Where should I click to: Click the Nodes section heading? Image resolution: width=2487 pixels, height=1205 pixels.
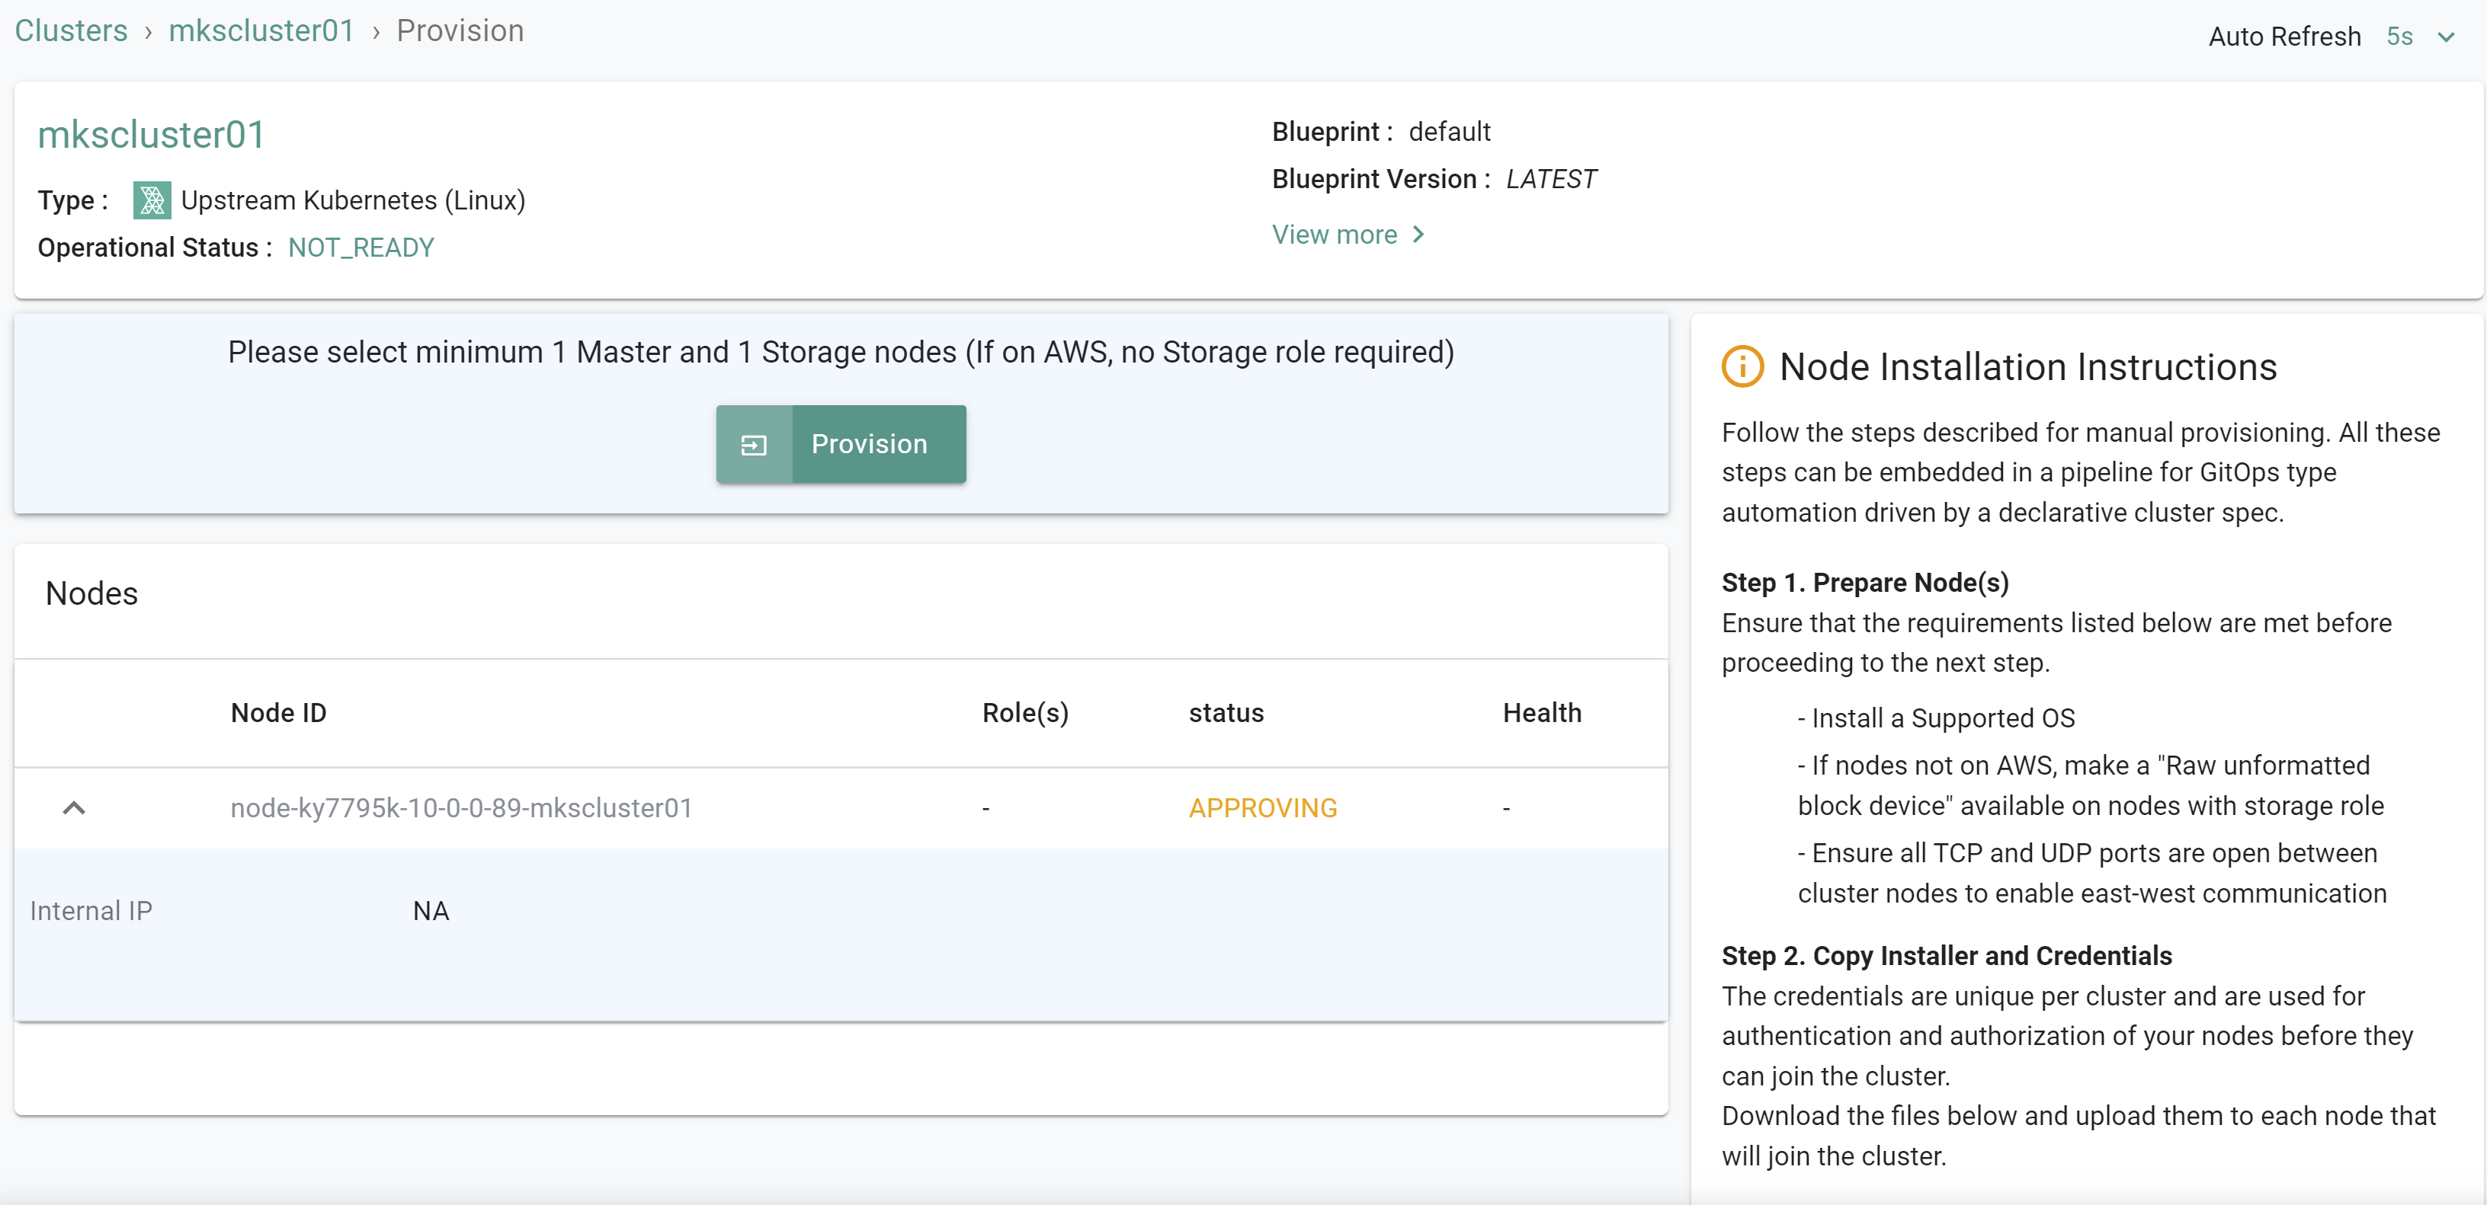(x=91, y=593)
